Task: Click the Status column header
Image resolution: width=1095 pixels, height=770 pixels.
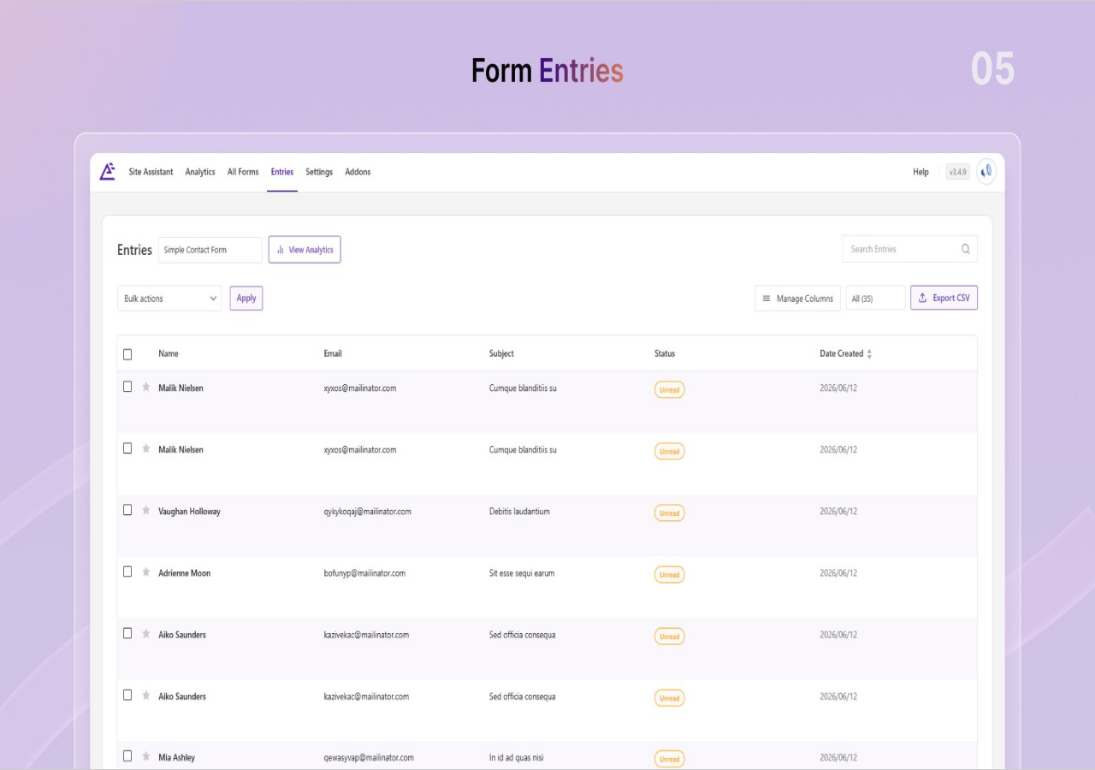Action: (x=665, y=354)
